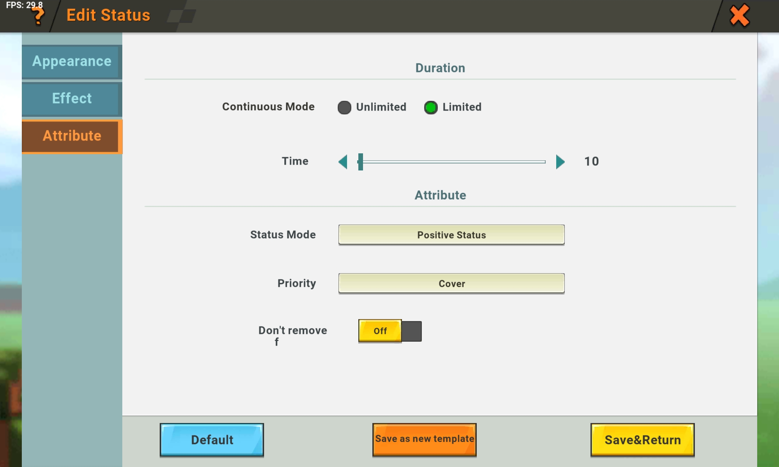
Task: Click the Time slider handle
Action: [x=361, y=162]
